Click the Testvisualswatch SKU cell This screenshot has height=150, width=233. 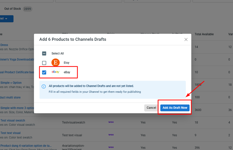(74, 122)
